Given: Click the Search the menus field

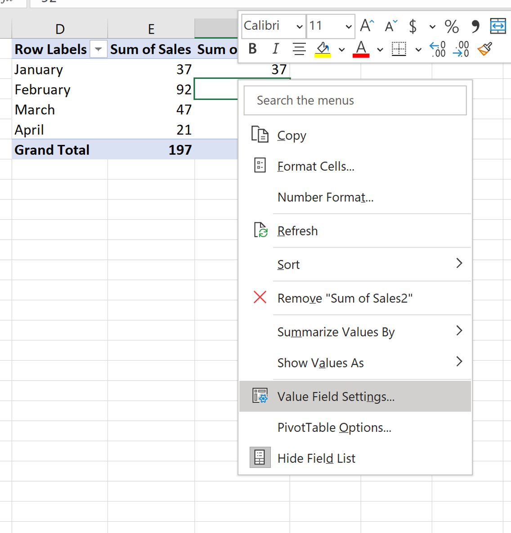Looking at the screenshot, I should pyautogui.click(x=355, y=100).
